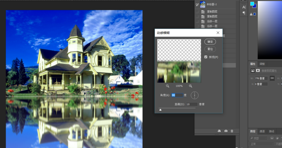282x148 pixels.
Task: Click the history delete trash icon
Action: (x=232, y=131)
